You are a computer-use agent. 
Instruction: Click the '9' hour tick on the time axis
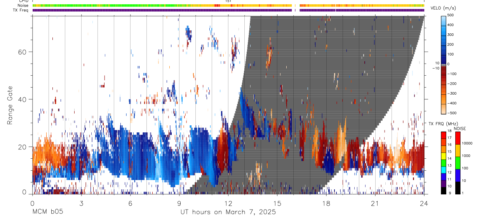tap(179, 203)
